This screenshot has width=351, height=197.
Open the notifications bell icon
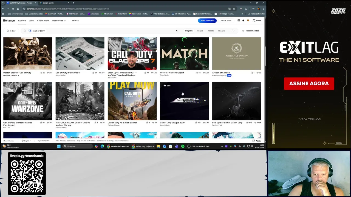pos(243,21)
